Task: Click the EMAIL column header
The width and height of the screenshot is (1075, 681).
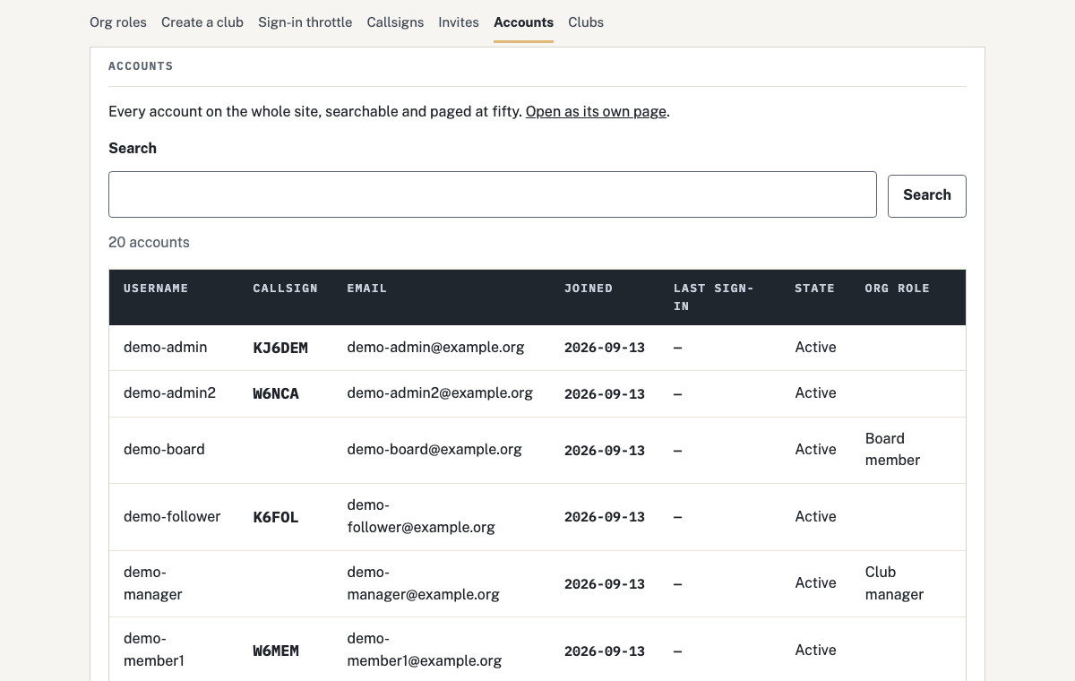Action: (367, 289)
